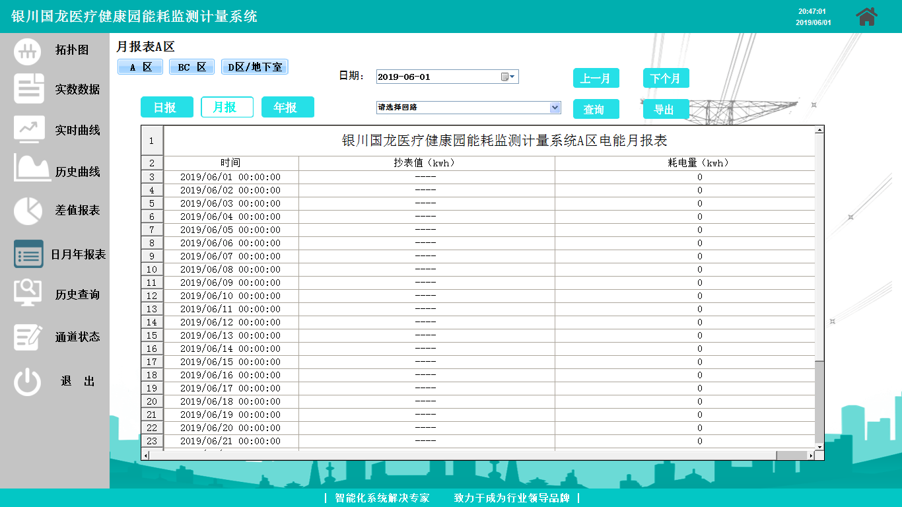Viewport: 902px width, 507px height.
Task: Switch to the A区 zone tab
Action: pyautogui.click(x=140, y=67)
